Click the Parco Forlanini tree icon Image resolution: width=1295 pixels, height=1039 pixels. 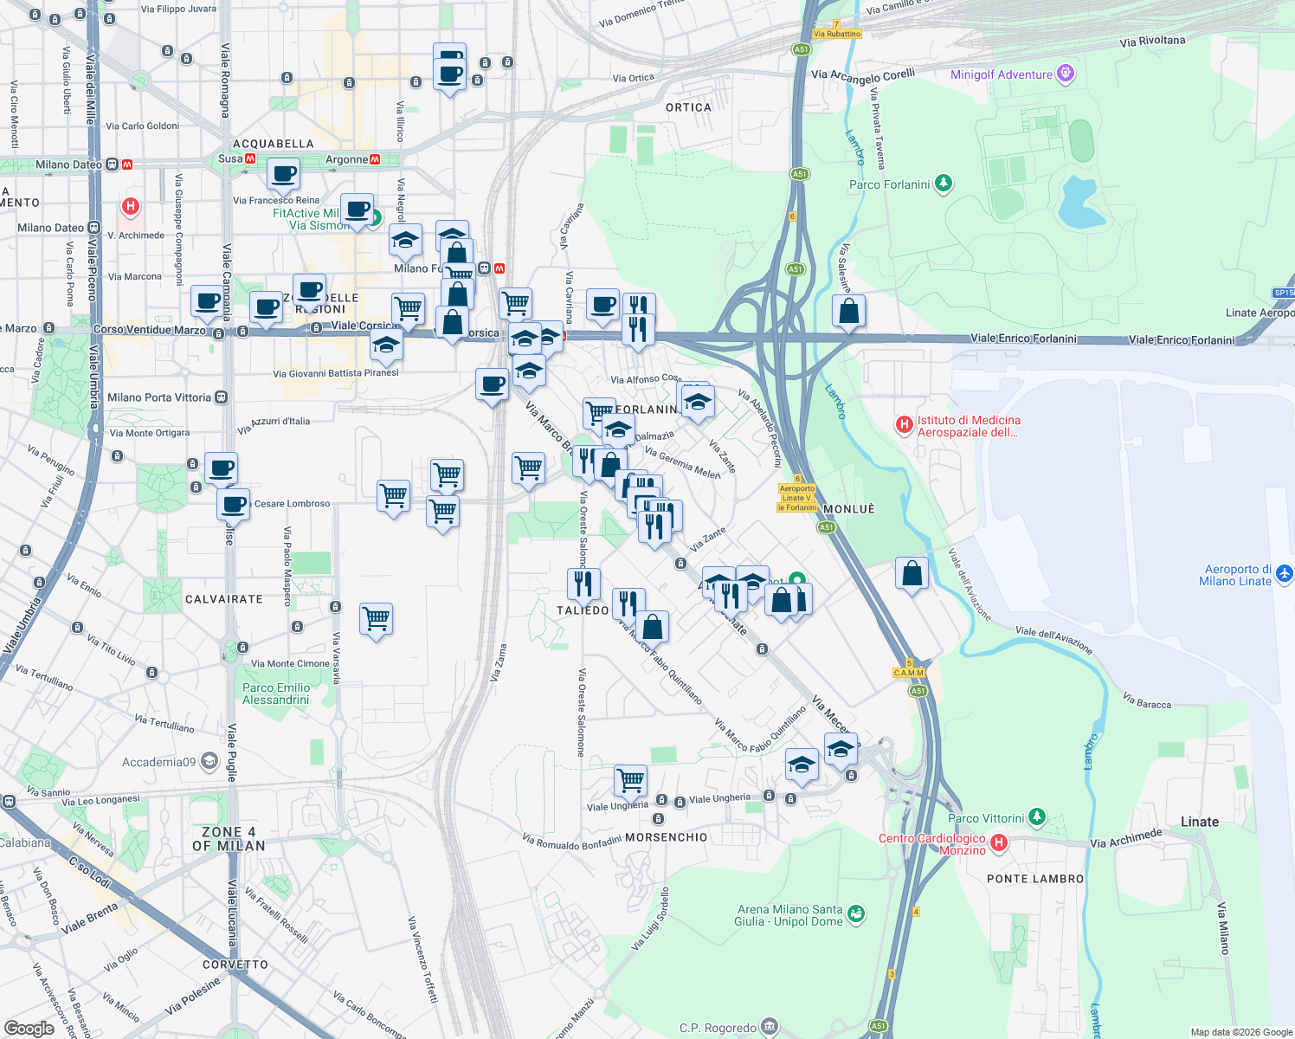click(x=943, y=184)
